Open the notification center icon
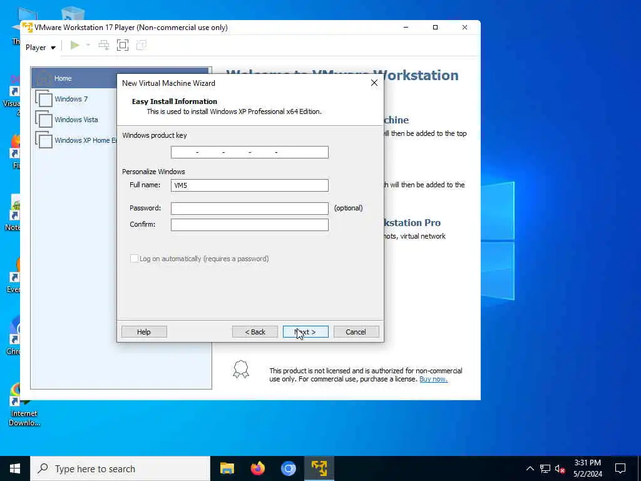The width and height of the screenshot is (641, 481). [620, 468]
